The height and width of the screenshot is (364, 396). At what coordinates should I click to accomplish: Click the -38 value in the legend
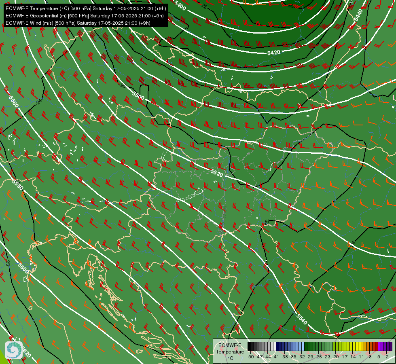point(284,357)
